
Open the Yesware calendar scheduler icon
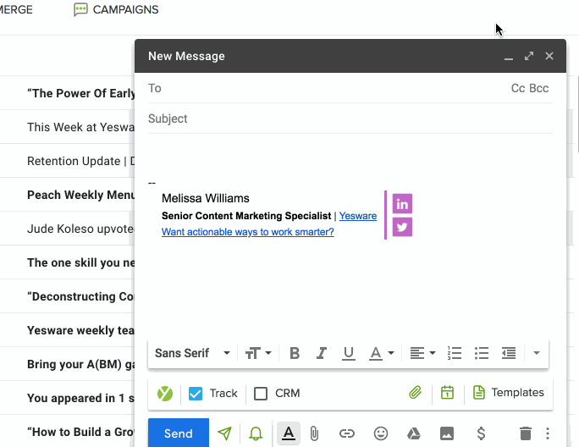(x=448, y=393)
